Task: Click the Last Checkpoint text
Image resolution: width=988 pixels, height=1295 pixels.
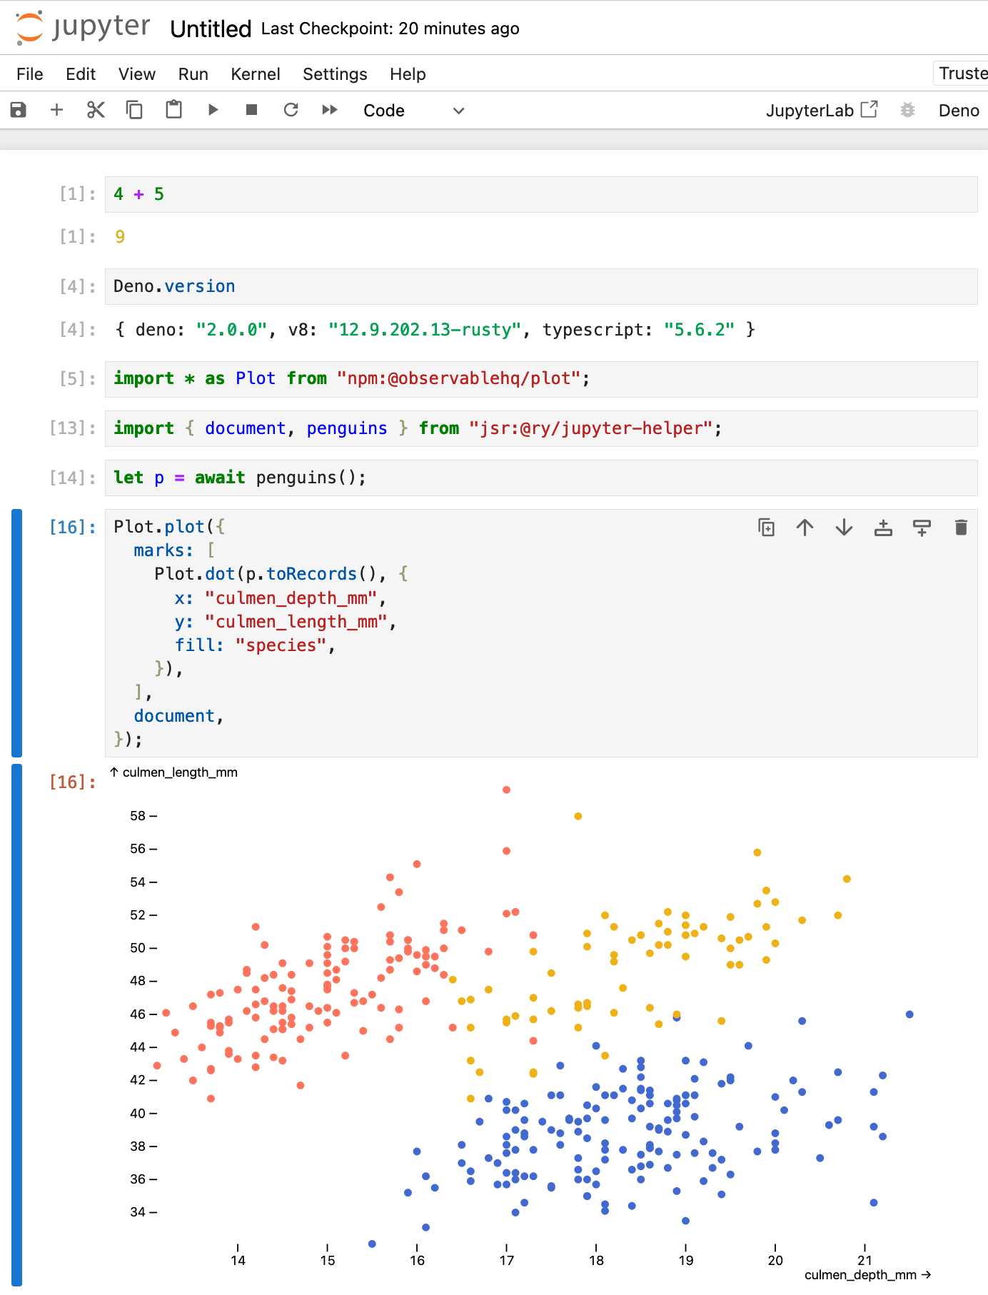Action: [x=390, y=29]
